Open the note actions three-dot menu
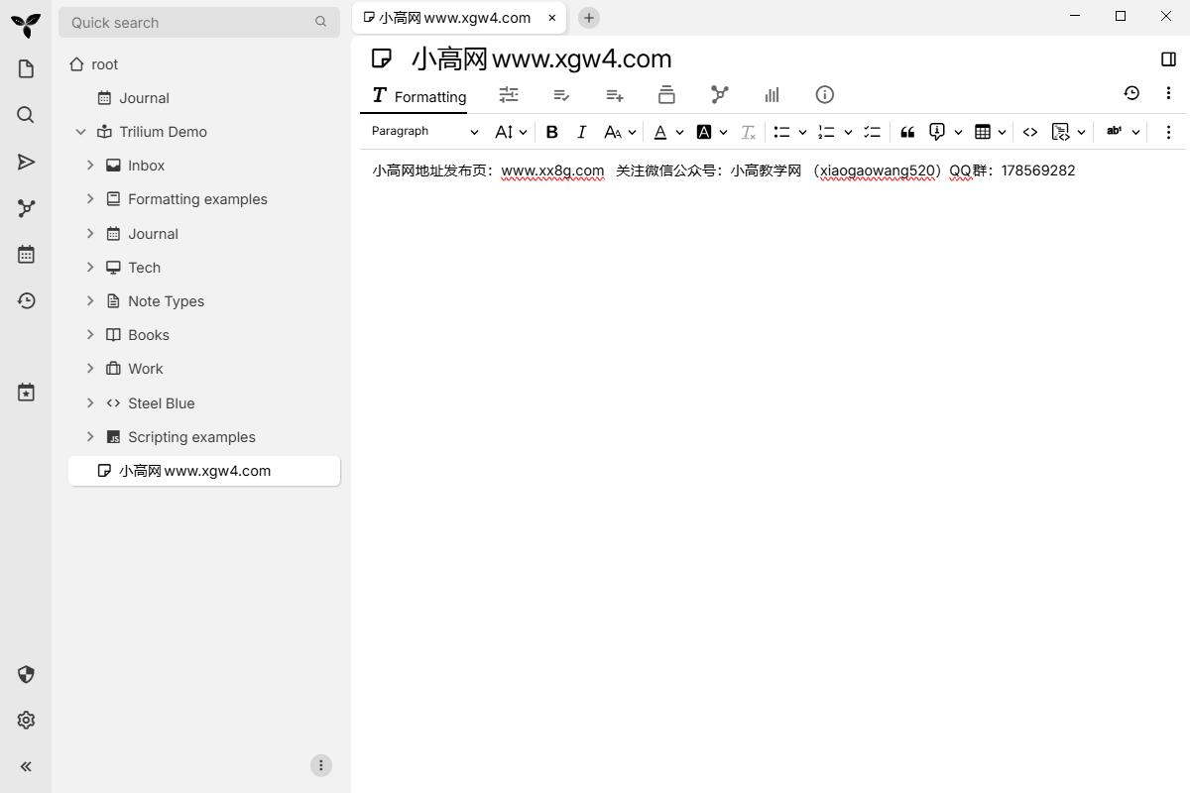Screen dimensions: 1190x793 click(1168, 93)
